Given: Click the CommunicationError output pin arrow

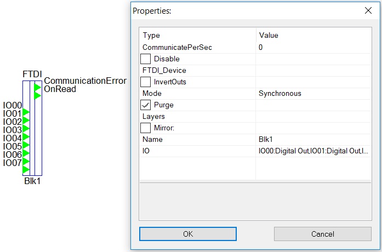Looking at the screenshot, I should pyautogui.click(x=37, y=87).
